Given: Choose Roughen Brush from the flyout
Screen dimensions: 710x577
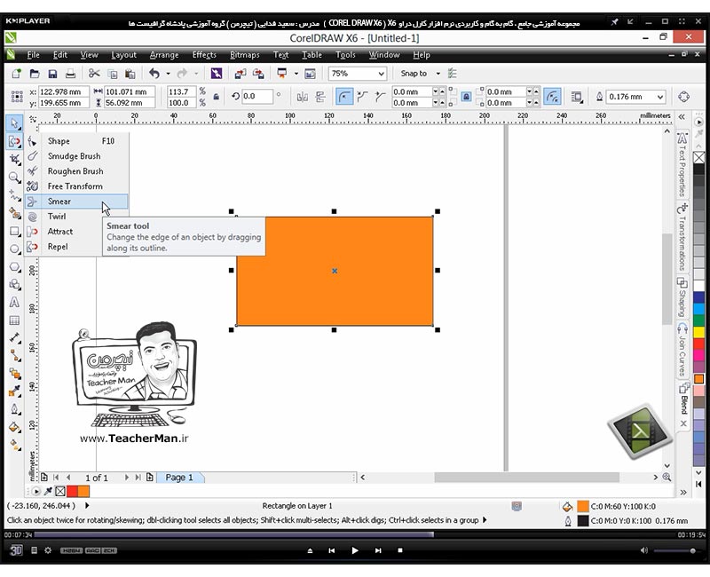Looking at the screenshot, I should click(76, 171).
